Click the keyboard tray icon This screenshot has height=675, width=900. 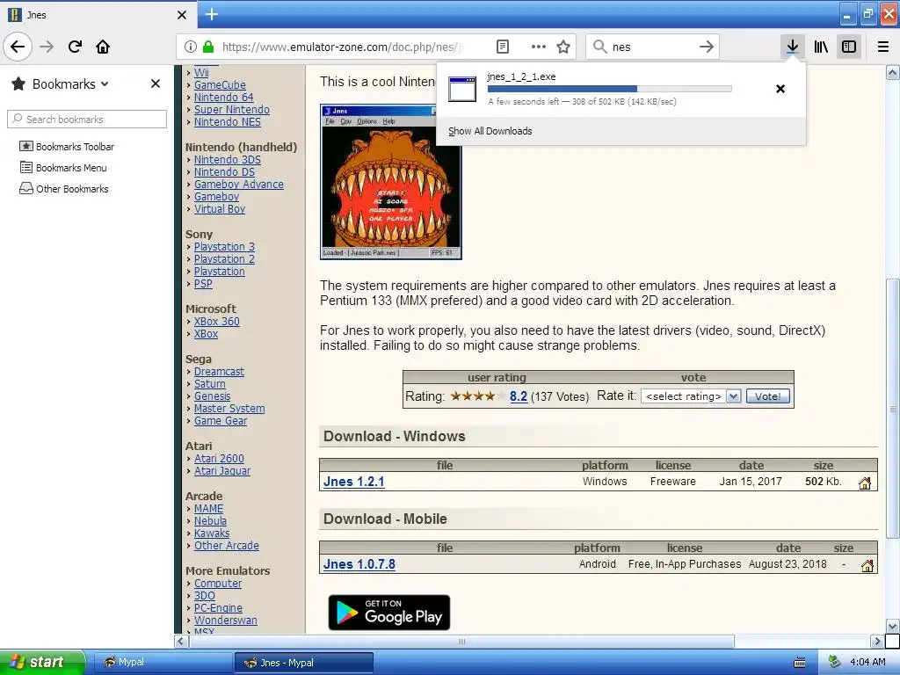pos(800,663)
